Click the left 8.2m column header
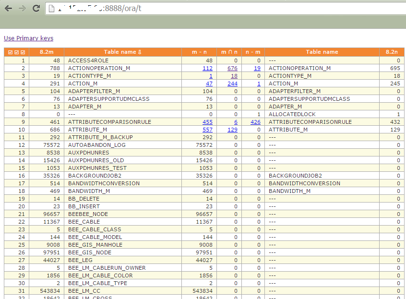The width and height of the screenshot is (406, 299). point(47,52)
